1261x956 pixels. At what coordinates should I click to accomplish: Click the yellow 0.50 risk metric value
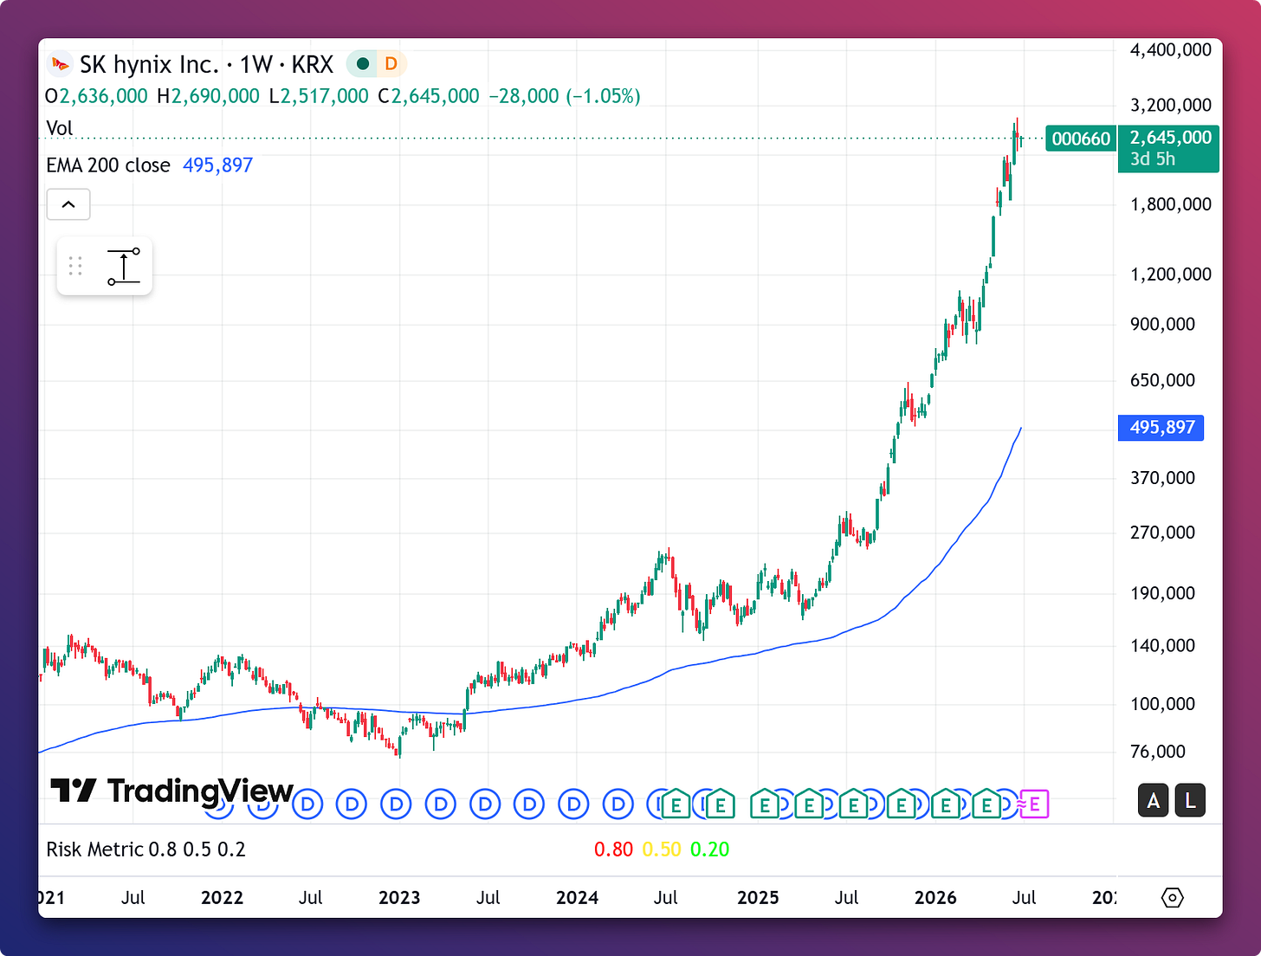pos(662,849)
